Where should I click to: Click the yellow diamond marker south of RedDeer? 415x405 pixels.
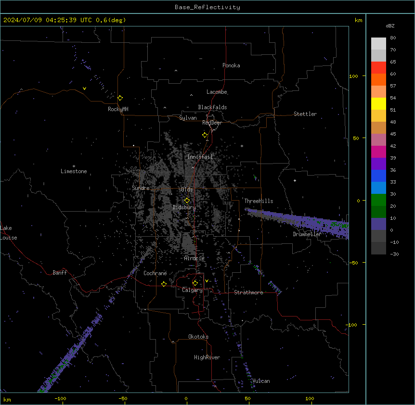coord(205,135)
